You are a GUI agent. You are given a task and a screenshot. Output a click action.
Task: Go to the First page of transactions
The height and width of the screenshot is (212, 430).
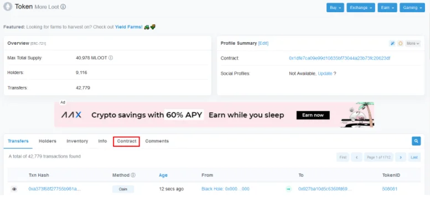[343, 157]
